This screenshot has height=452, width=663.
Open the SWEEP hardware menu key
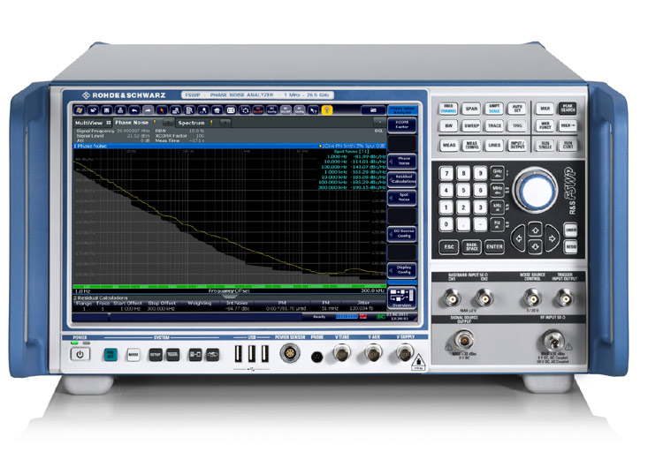[471, 126]
